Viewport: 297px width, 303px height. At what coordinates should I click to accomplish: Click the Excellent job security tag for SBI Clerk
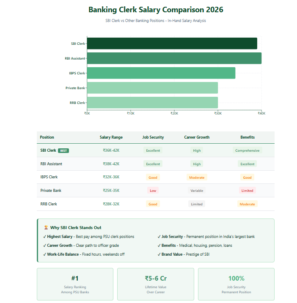(x=153, y=150)
